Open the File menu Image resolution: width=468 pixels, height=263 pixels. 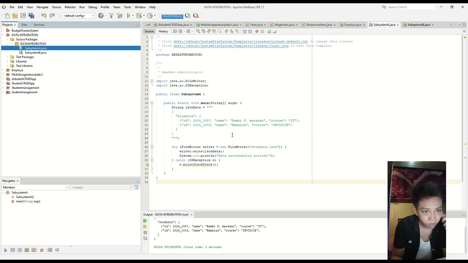tap(12, 7)
